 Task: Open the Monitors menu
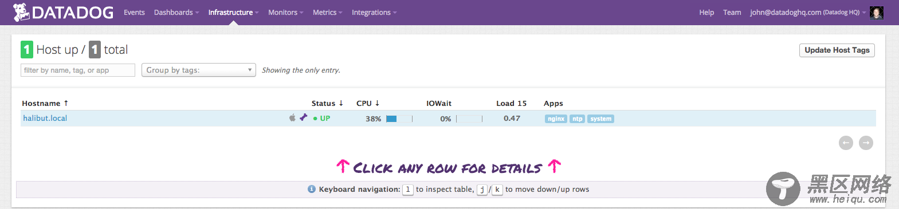point(285,13)
